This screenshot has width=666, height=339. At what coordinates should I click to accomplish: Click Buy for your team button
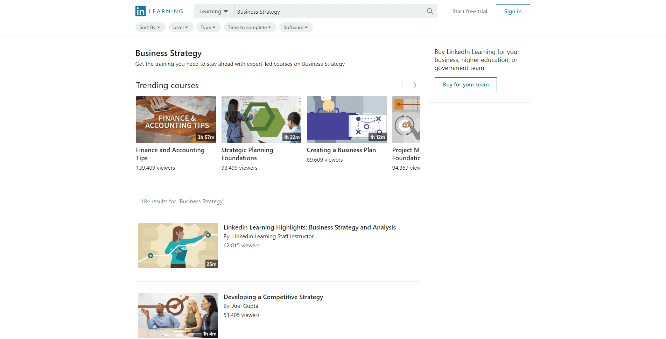pyautogui.click(x=465, y=84)
